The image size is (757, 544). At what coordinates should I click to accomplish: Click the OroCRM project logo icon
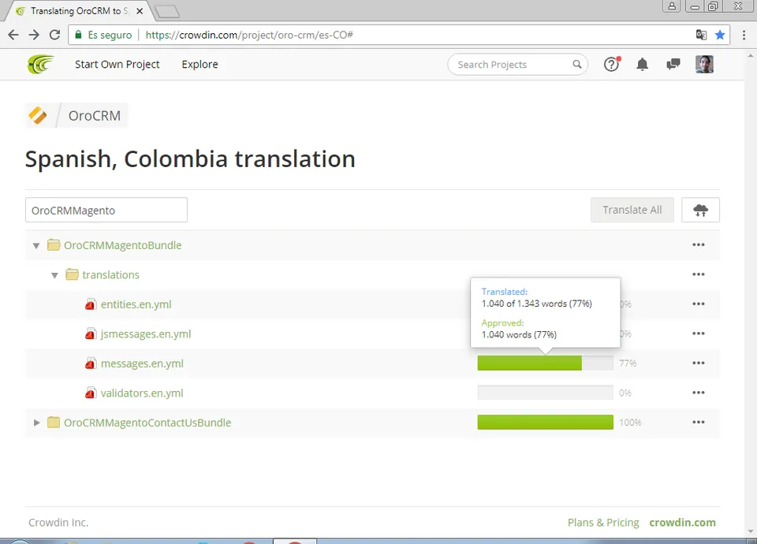(38, 115)
